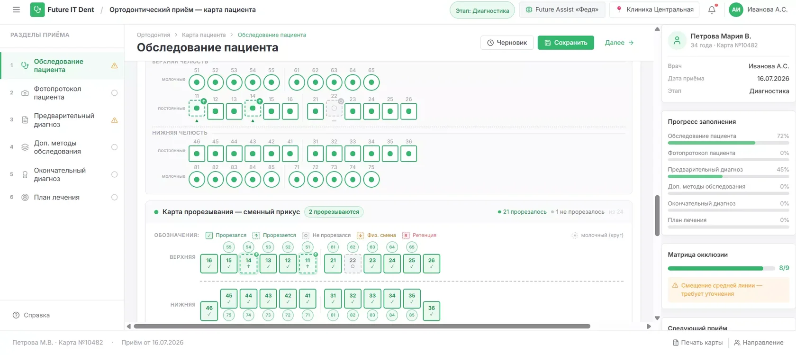Click the Не прорезался legend marker
The image size is (796, 355).
tap(306, 235)
